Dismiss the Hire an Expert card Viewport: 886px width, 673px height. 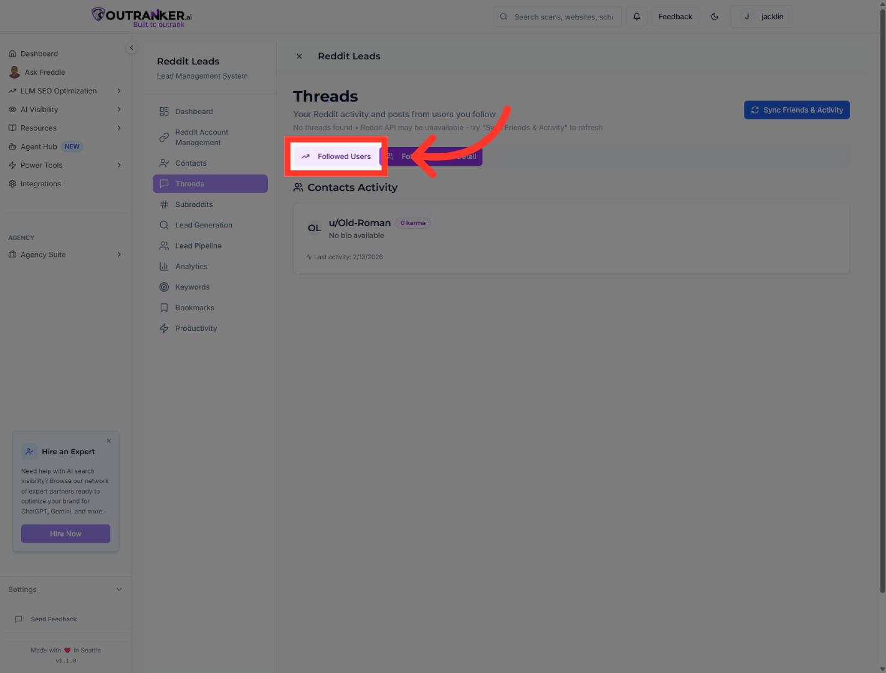click(x=109, y=441)
